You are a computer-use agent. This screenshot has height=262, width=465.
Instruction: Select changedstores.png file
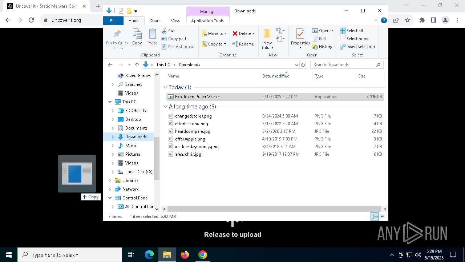click(x=275, y=116)
